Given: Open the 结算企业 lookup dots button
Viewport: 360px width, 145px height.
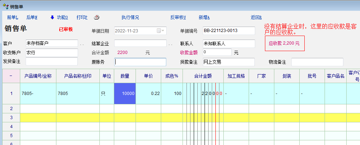Looking at the screenshot, I should pyautogui.click(x=171, y=44).
